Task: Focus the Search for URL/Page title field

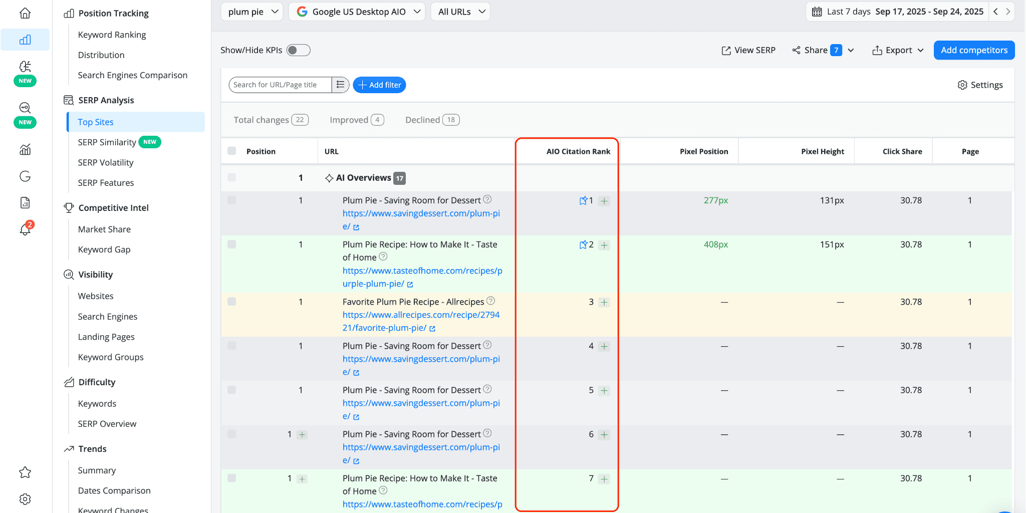Action: coord(280,85)
